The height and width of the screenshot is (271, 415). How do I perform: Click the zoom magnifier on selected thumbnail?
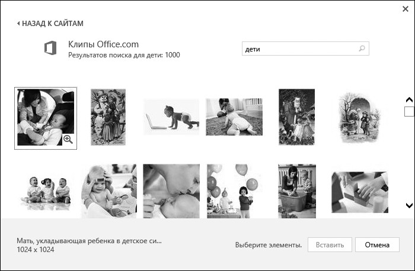coord(68,139)
